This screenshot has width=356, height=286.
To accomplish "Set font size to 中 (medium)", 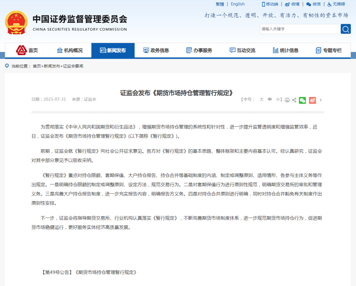I will (x=270, y=100).
